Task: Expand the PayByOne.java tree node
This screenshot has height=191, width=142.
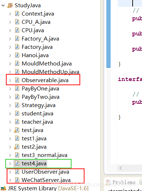Action: click(10, 89)
